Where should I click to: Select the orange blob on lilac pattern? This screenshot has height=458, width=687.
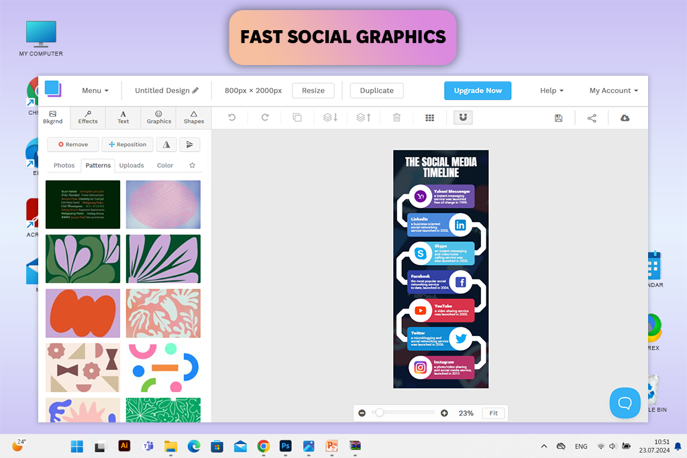pos(83,313)
